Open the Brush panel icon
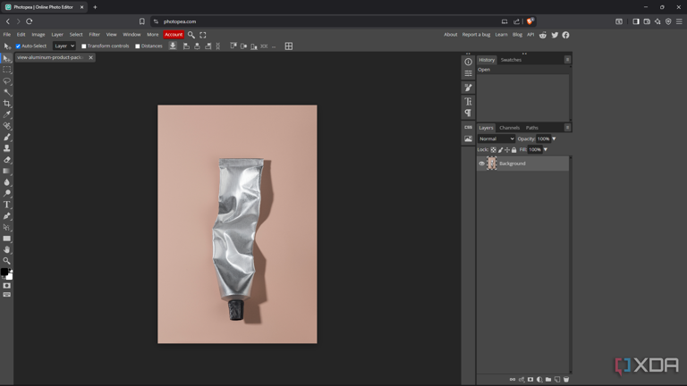687x386 pixels. coord(468,88)
